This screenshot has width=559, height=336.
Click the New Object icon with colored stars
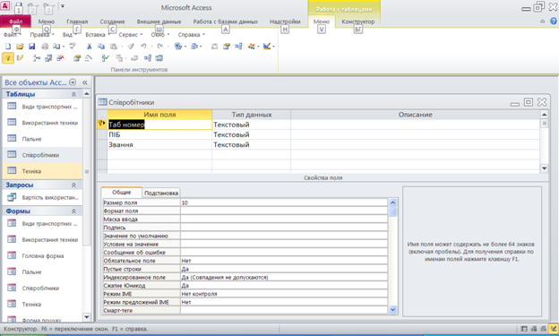(x=252, y=47)
